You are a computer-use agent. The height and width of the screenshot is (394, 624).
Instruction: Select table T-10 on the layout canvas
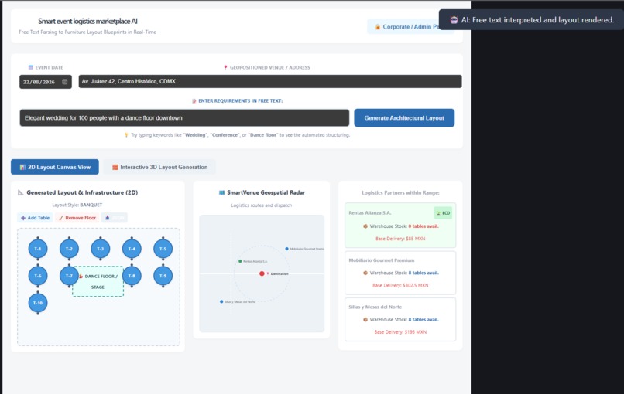click(x=38, y=303)
